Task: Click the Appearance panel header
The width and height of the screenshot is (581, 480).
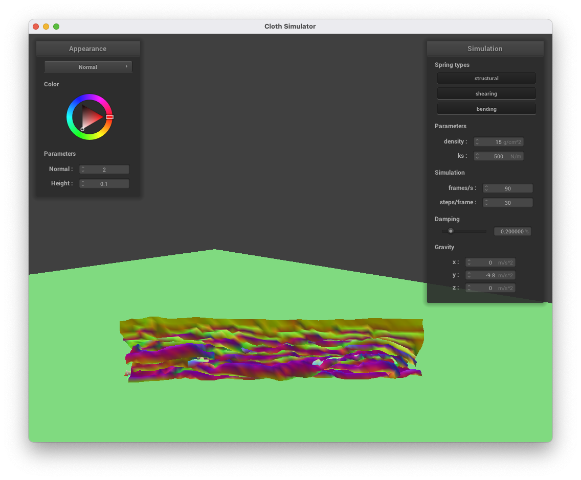Action: [88, 49]
